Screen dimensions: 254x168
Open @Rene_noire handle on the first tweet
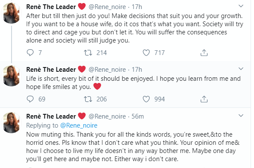(x=107, y=7)
